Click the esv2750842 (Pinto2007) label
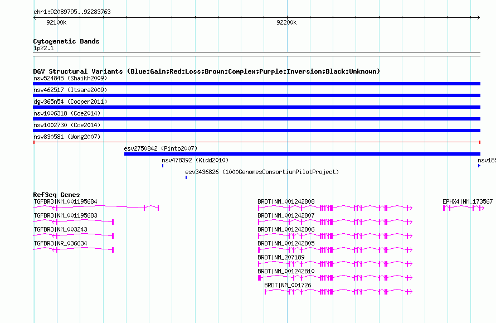The height and width of the screenshot is (323, 496). [161, 148]
